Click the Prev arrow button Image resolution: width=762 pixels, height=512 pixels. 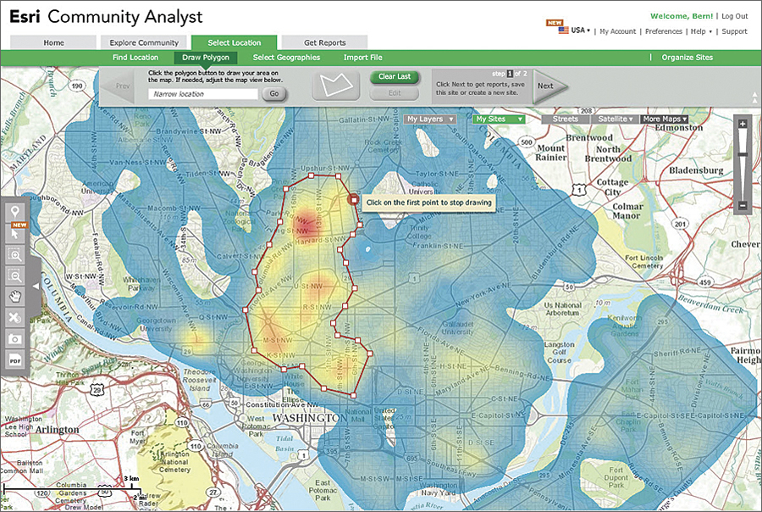tap(118, 86)
